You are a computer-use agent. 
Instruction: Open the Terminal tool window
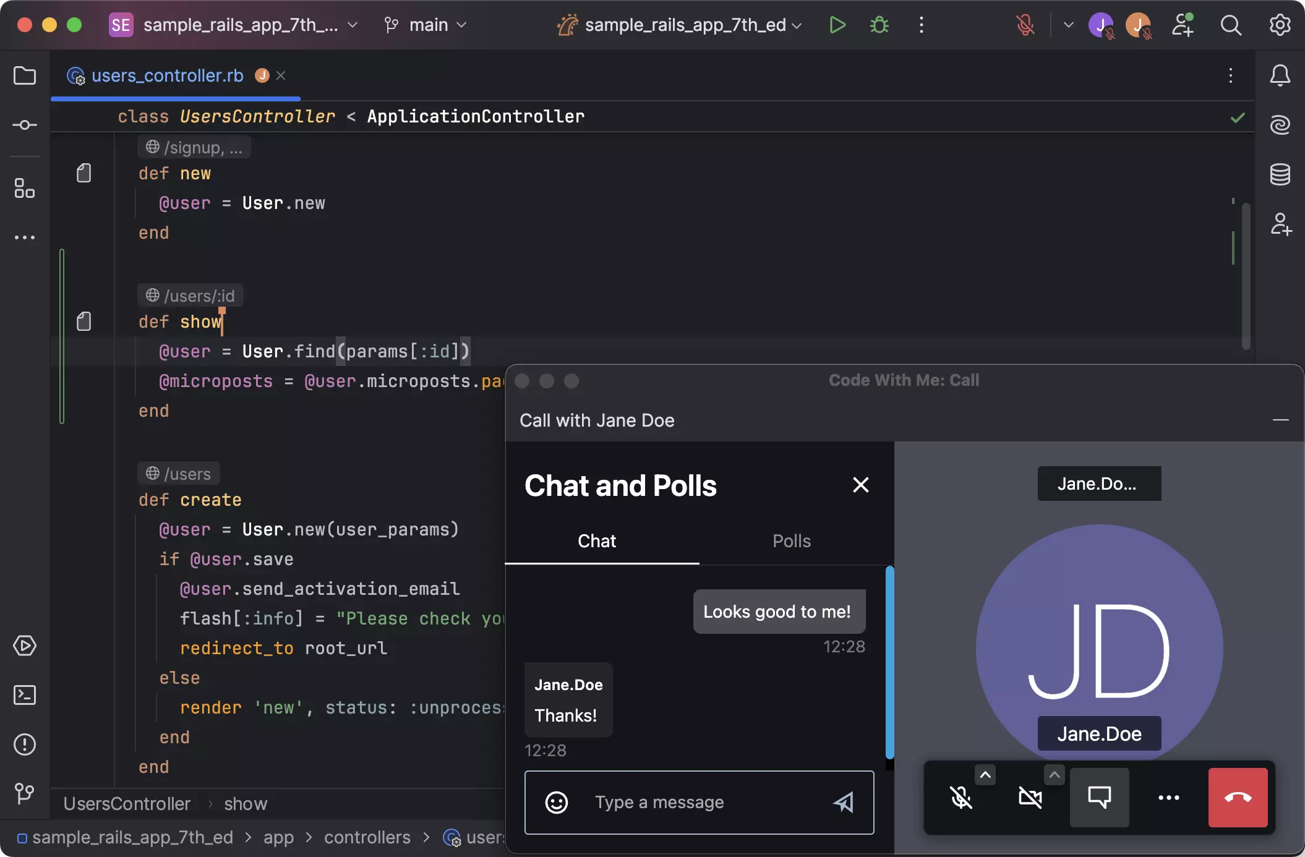(x=25, y=695)
